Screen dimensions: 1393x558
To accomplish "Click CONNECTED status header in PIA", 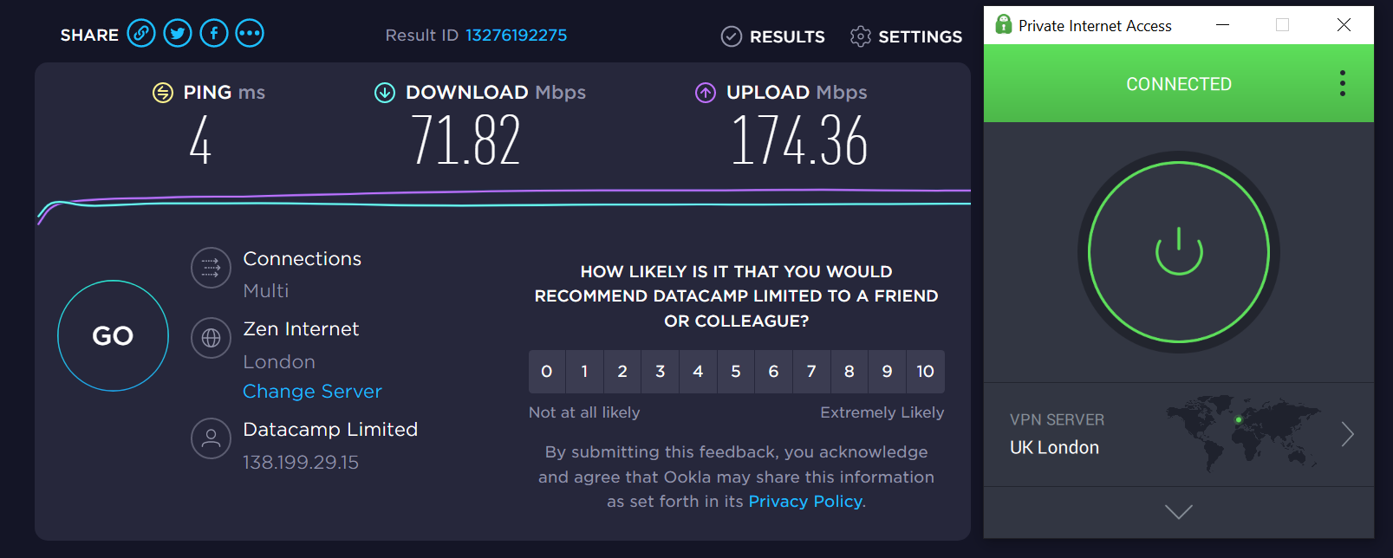I will [1179, 84].
